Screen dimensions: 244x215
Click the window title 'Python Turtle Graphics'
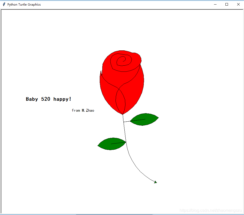[24, 5]
